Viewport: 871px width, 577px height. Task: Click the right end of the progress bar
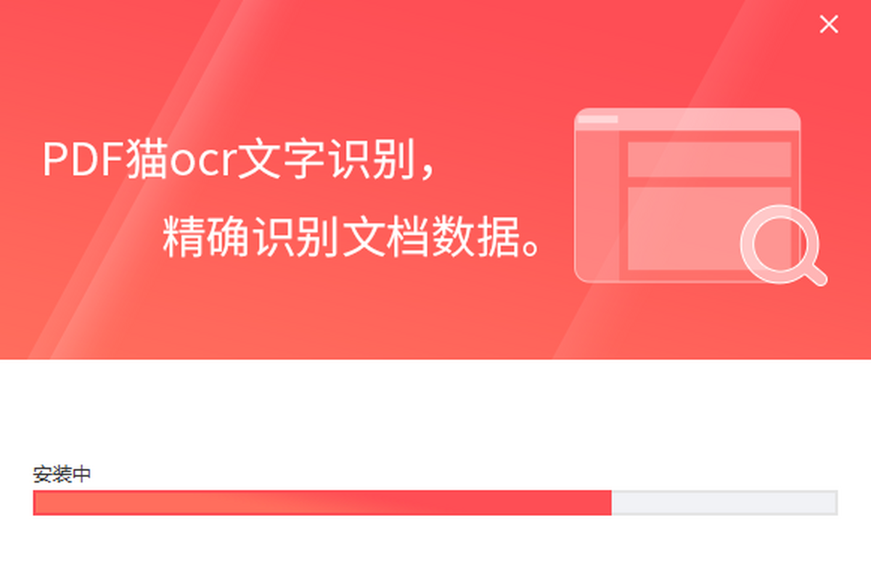click(833, 502)
